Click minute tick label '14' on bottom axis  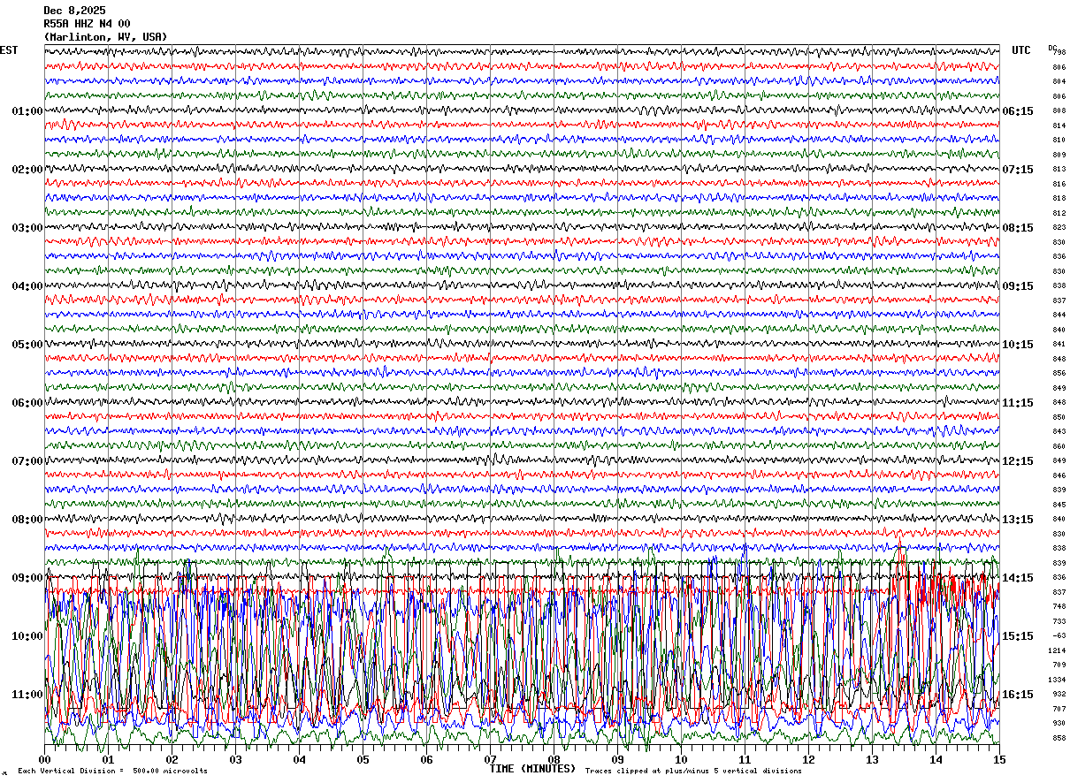[x=936, y=759]
